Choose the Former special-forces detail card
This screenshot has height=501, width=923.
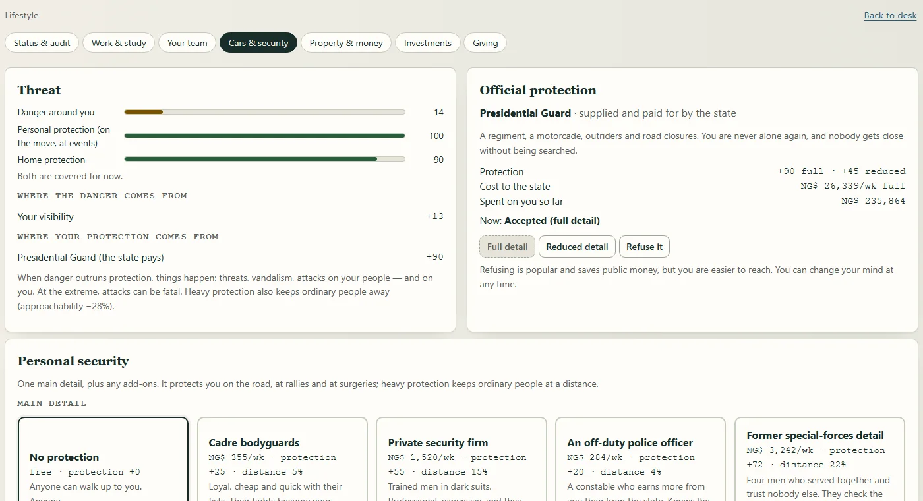tap(819, 459)
